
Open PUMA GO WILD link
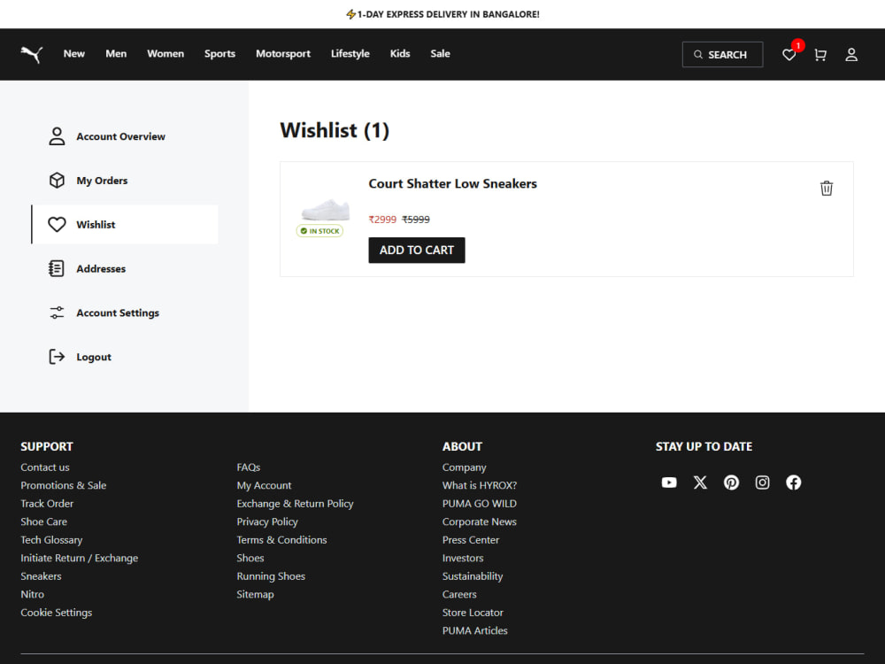pos(480,503)
